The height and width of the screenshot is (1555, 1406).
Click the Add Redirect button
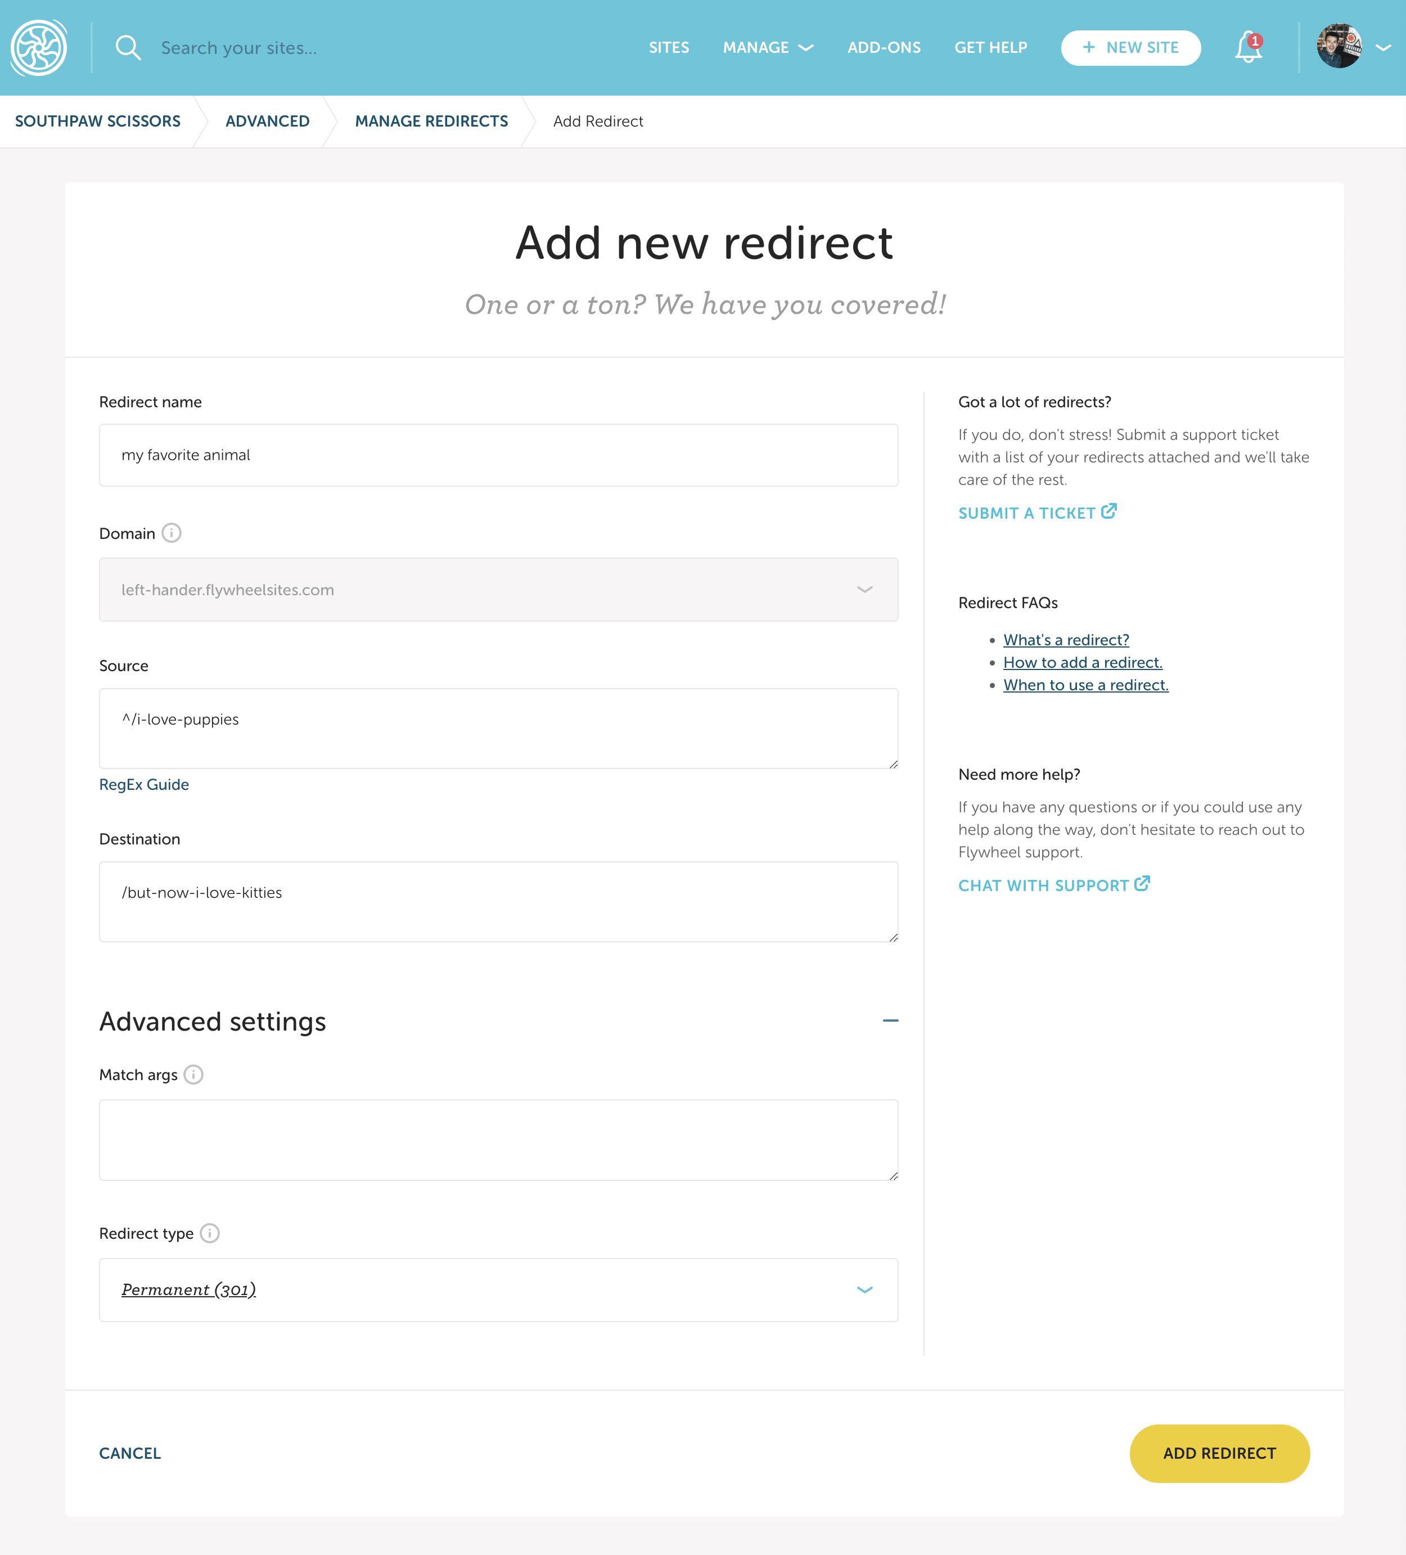(1219, 1453)
